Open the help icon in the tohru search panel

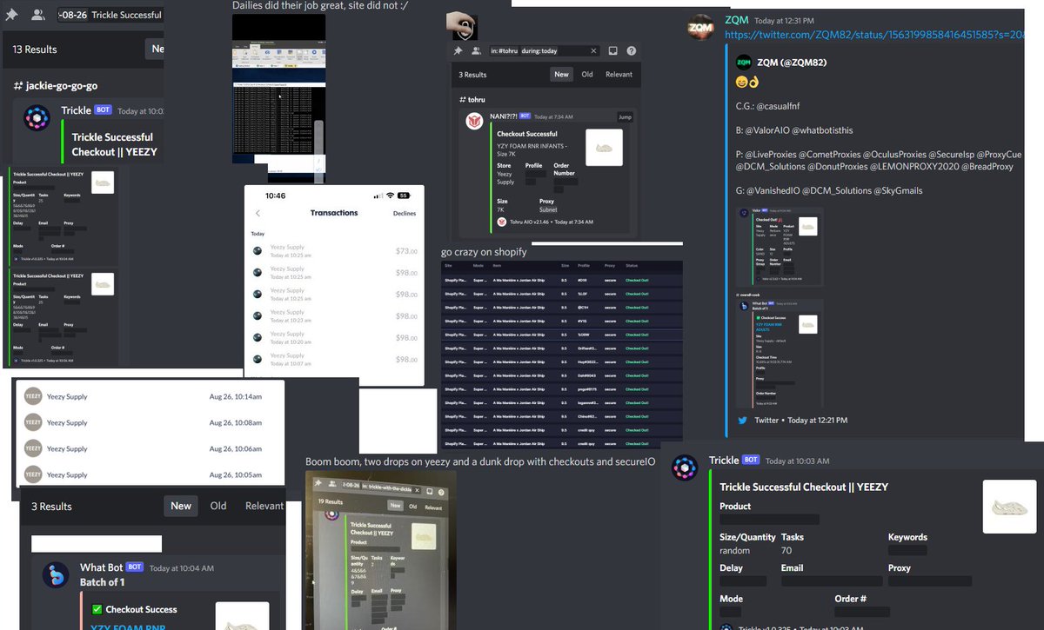[x=632, y=51]
